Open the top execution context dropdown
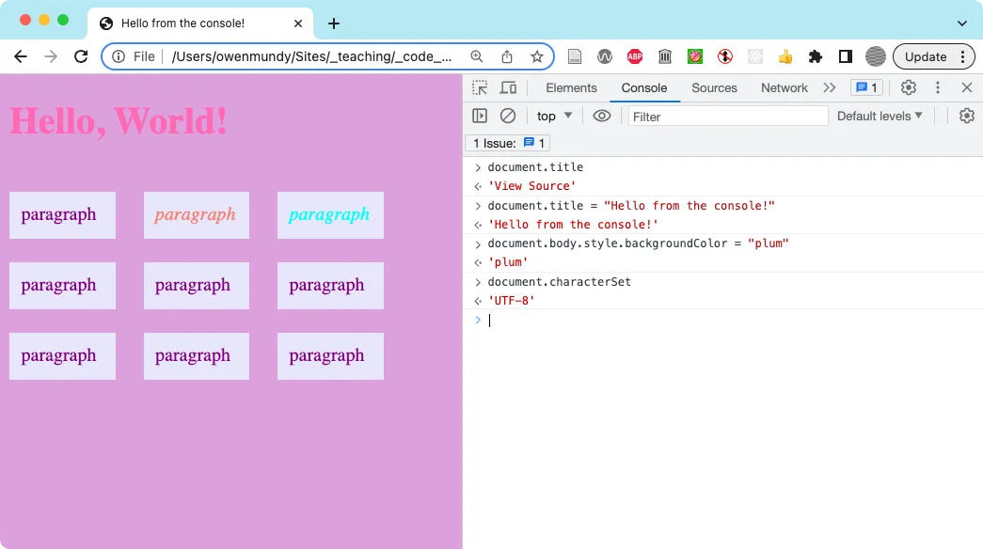This screenshot has height=549, width=983. coord(553,115)
